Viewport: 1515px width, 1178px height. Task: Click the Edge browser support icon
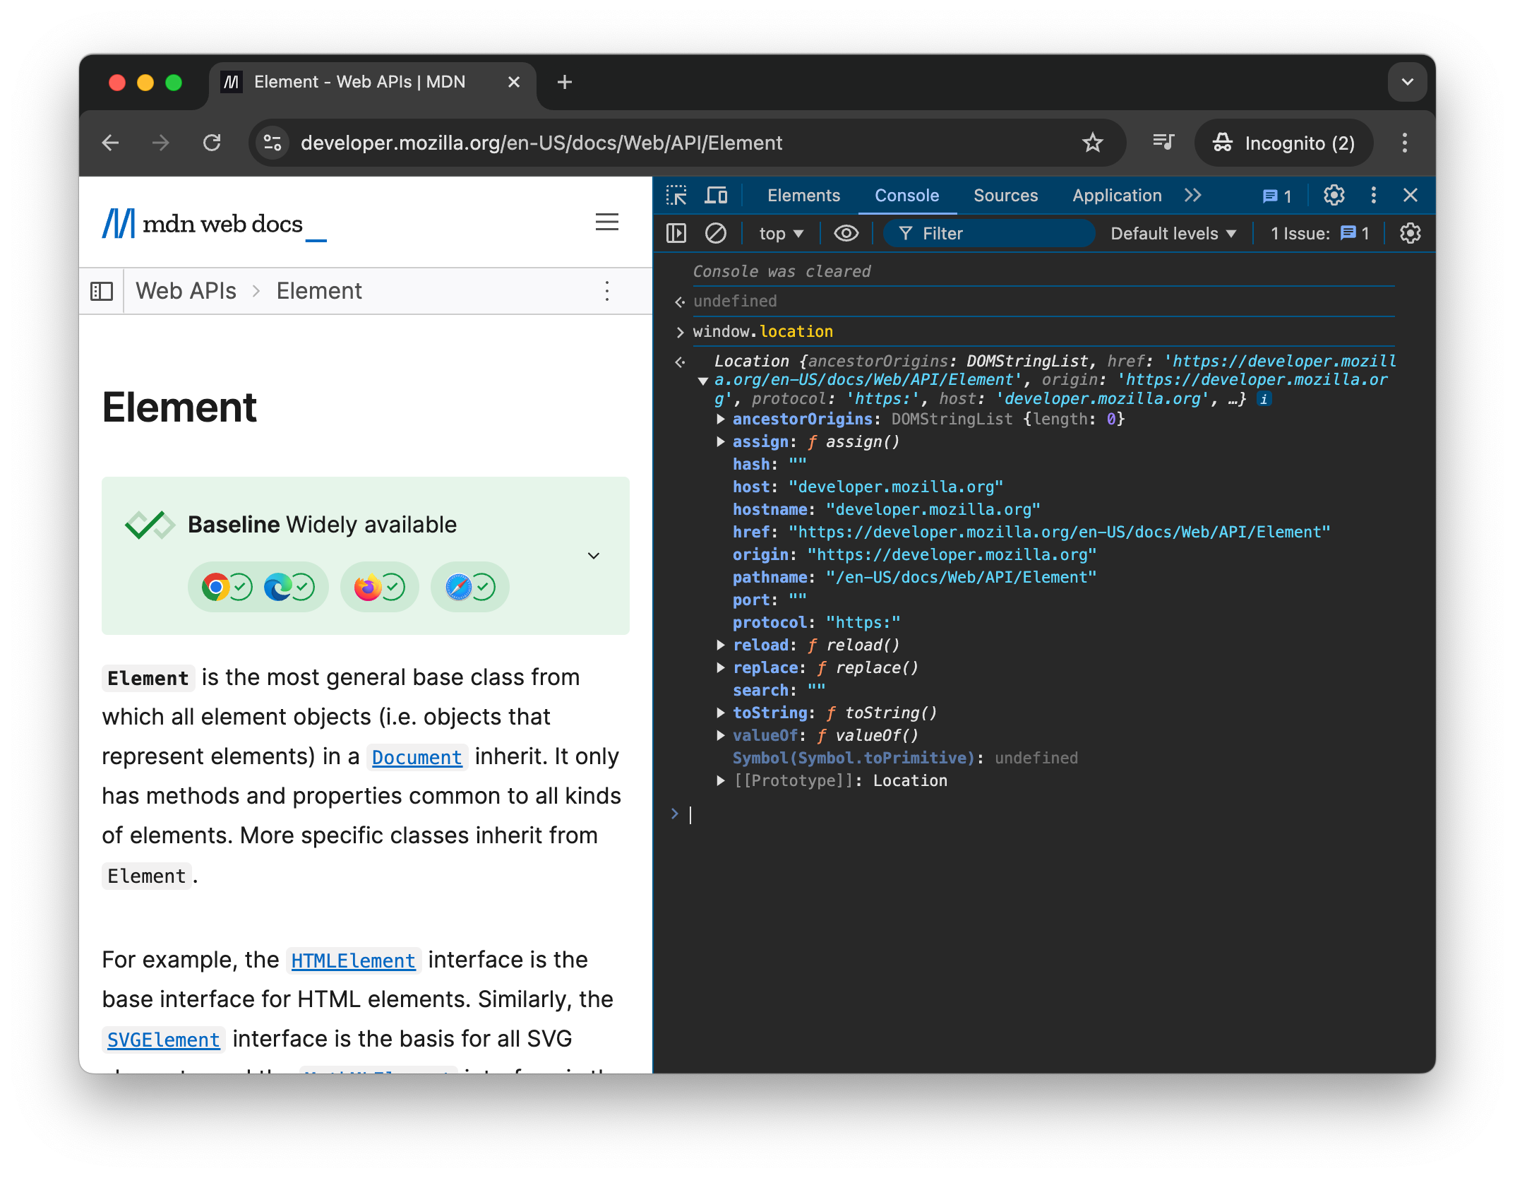[277, 587]
